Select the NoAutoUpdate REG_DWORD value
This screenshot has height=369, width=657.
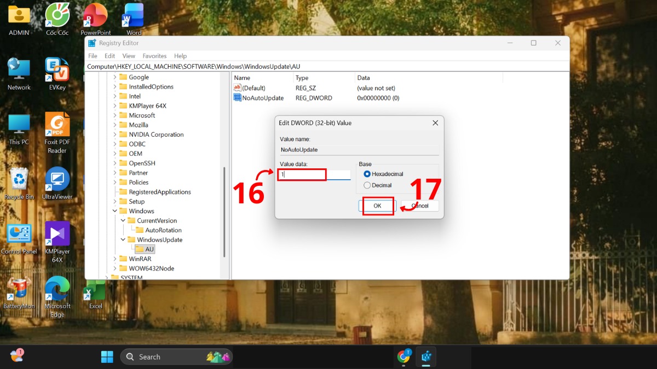tap(263, 97)
